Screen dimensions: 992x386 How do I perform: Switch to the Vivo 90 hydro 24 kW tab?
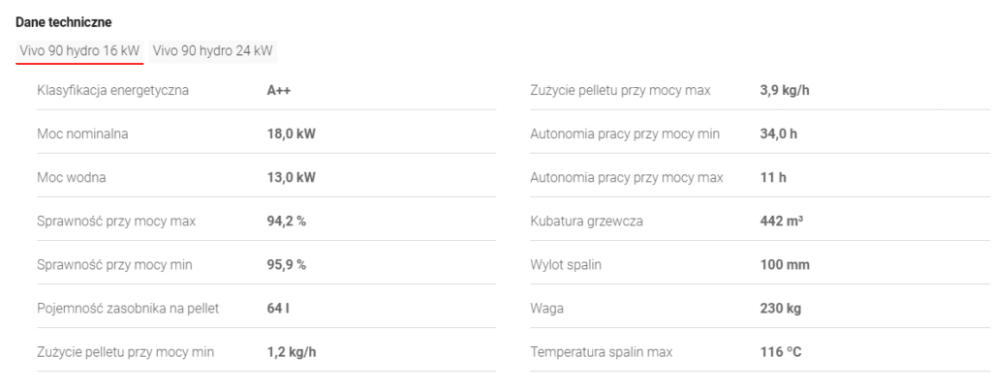(x=212, y=51)
